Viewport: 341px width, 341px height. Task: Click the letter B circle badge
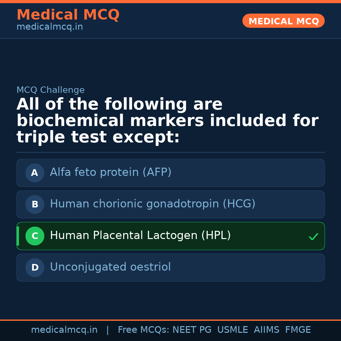pos(35,204)
